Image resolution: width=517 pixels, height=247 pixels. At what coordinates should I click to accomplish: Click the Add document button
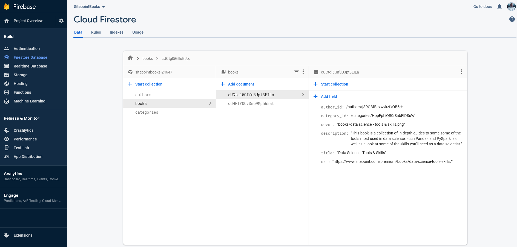237,84
